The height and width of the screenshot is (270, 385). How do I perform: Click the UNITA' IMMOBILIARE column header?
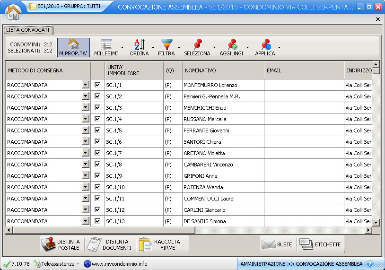[x=134, y=70]
